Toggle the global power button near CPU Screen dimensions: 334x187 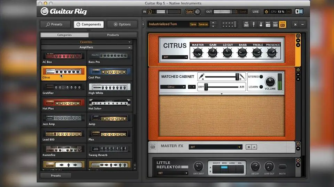[x=266, y=12]
